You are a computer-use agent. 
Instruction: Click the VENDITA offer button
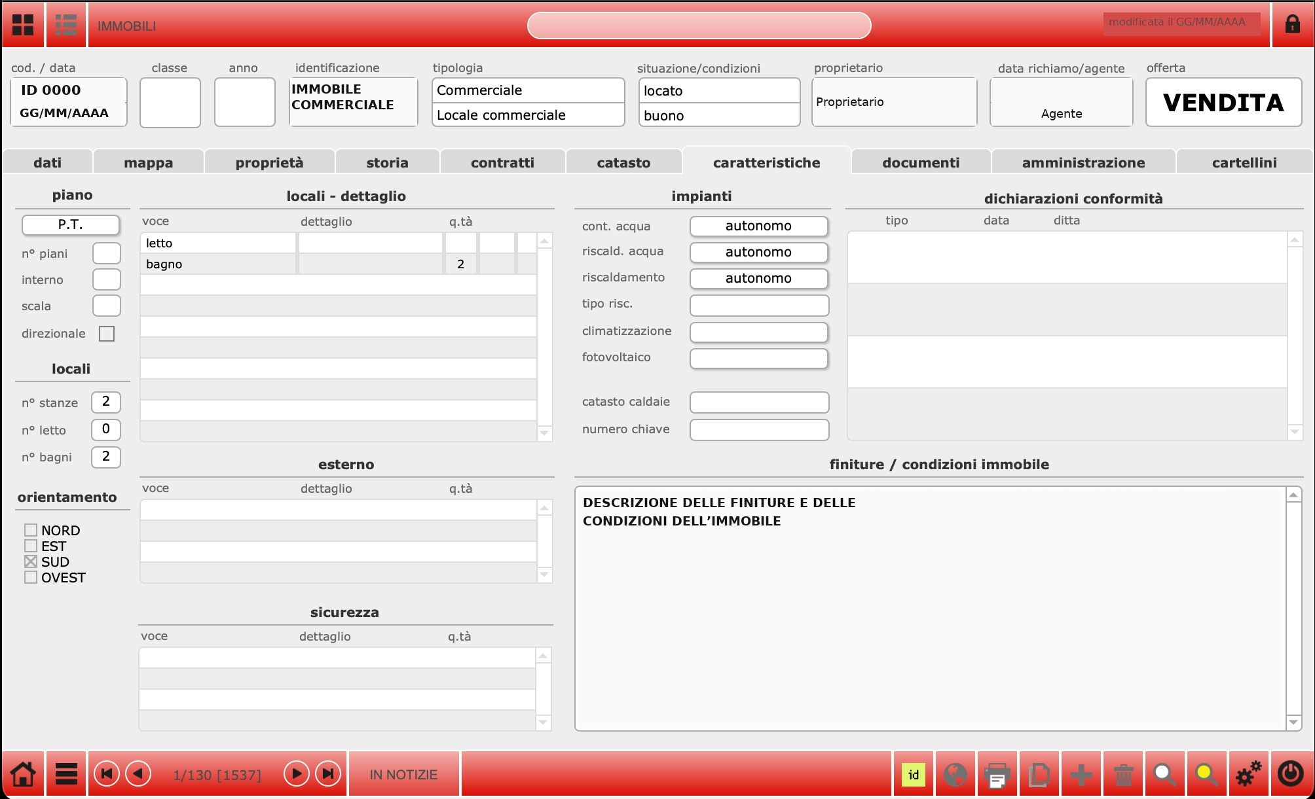1223,102
